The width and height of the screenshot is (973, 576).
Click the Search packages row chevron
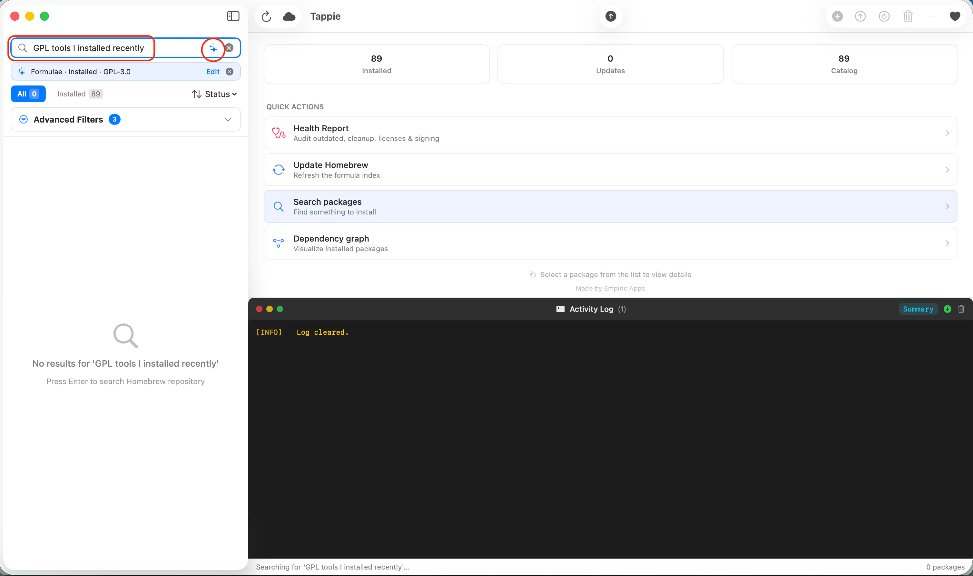(x=947, y=206)
